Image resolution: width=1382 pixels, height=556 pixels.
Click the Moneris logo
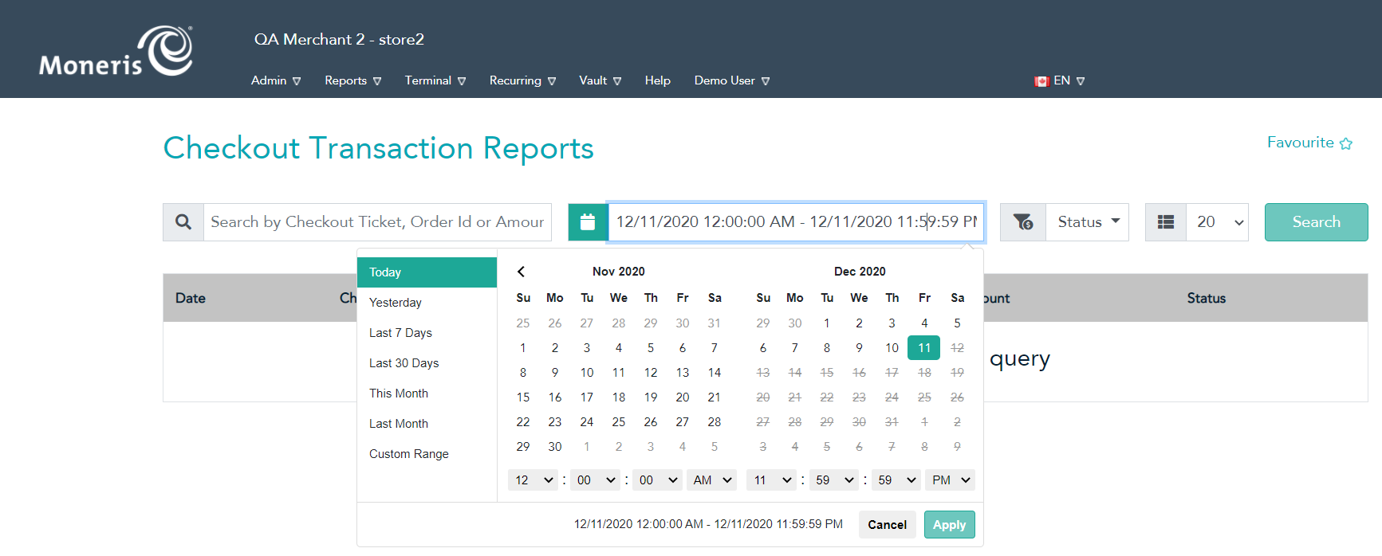pos(116,51)
